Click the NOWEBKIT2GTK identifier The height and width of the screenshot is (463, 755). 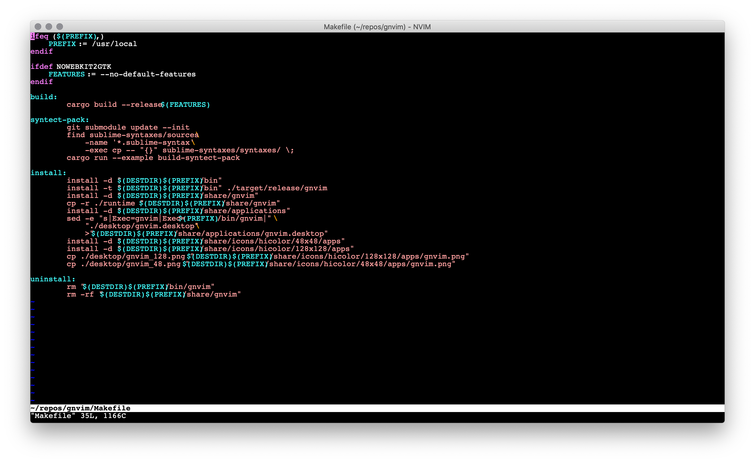coord(84,67)
